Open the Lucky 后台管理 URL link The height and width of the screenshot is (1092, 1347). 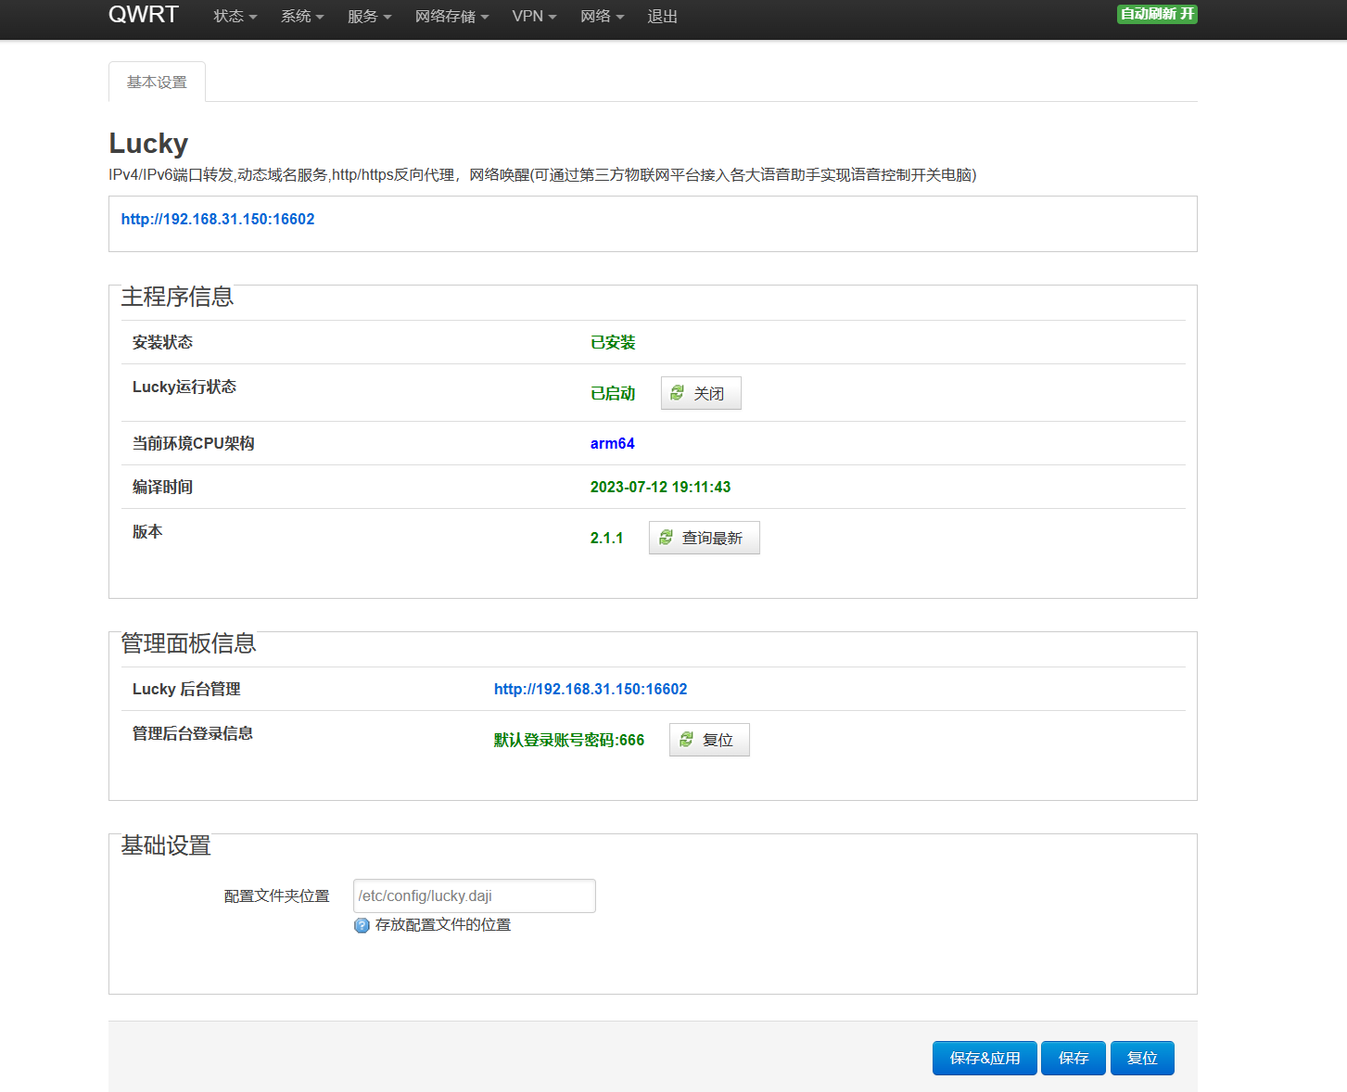click(591, 689)
